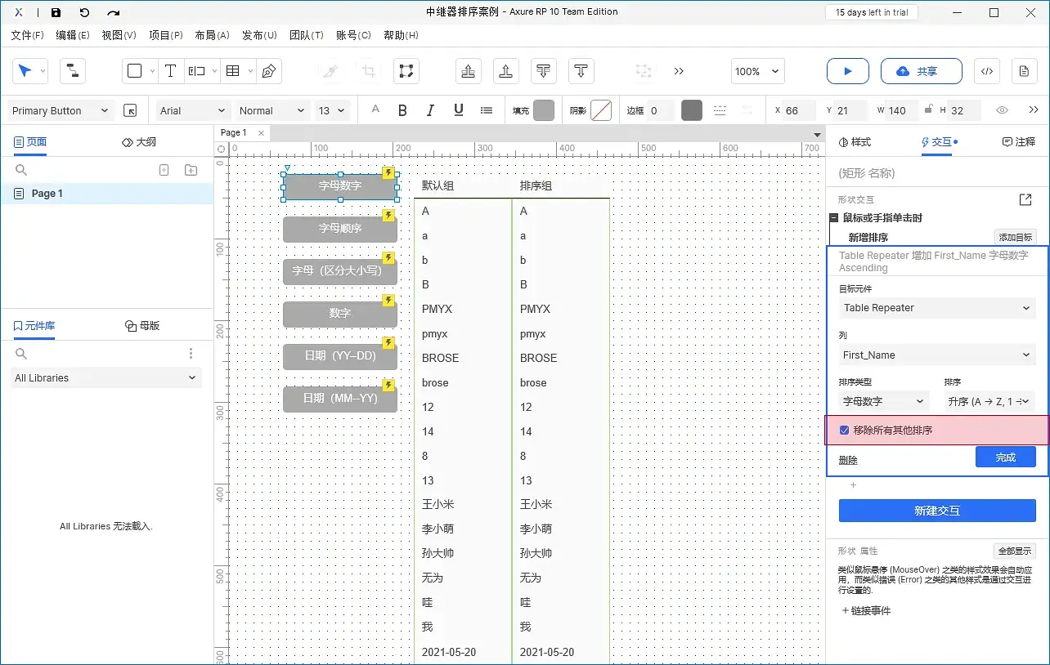Open the code export icon near 共享

[986, 71]
